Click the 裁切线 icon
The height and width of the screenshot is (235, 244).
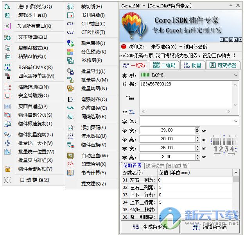70,7
